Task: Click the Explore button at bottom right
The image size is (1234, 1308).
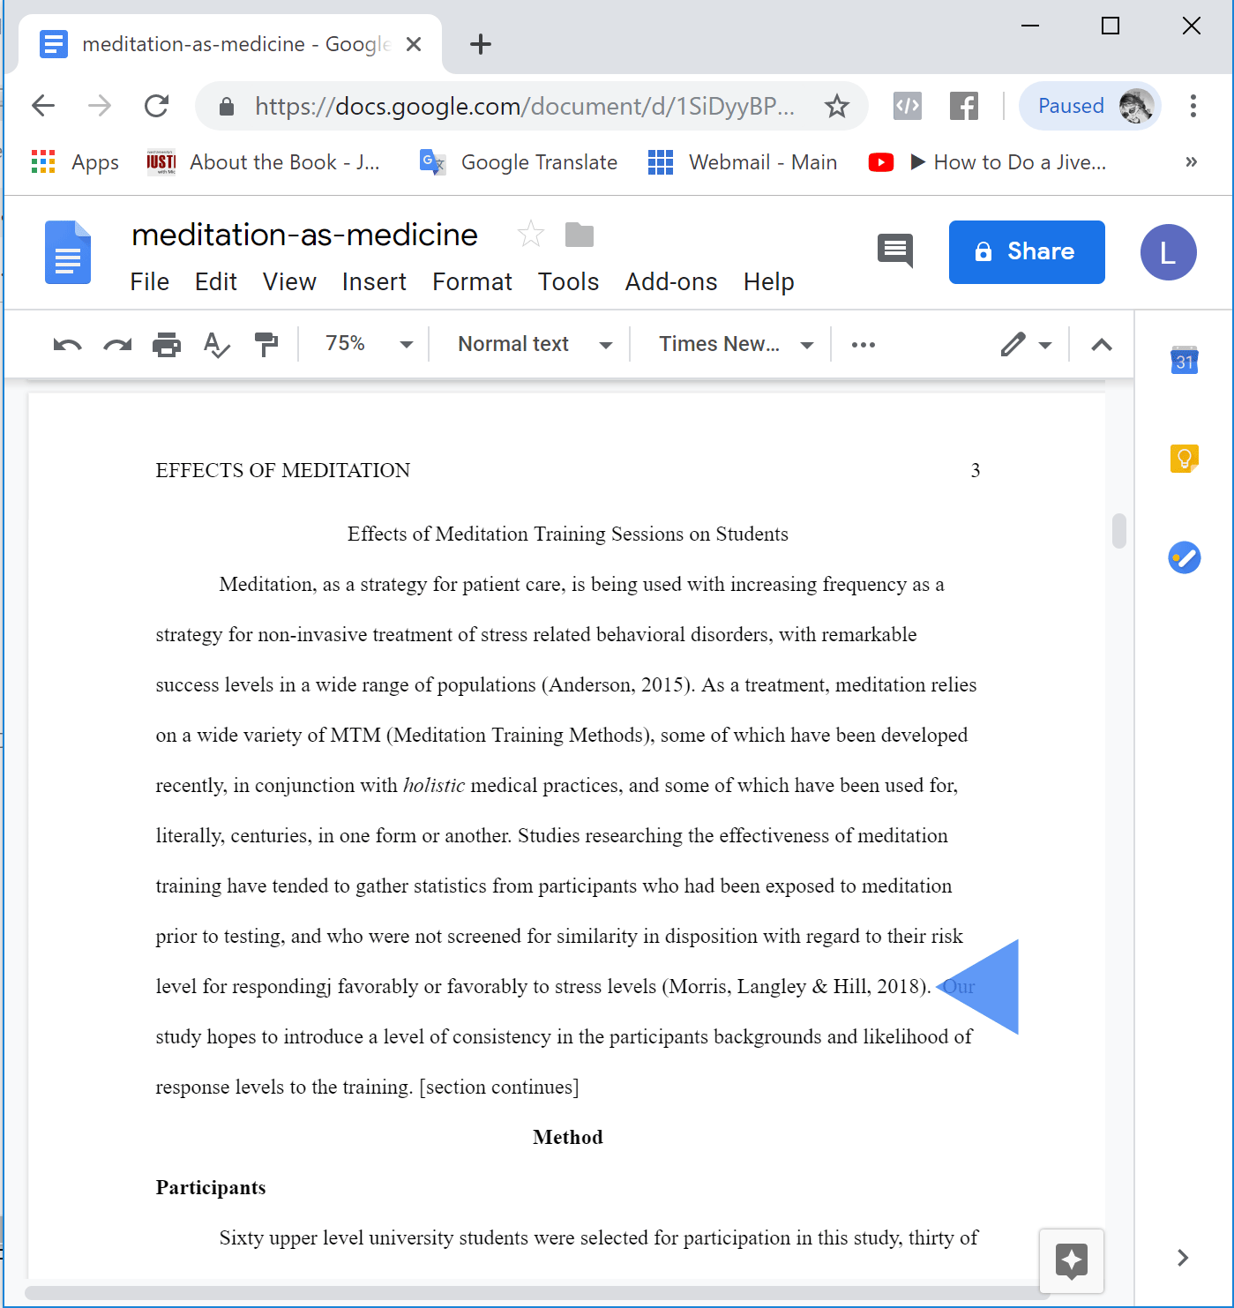Action: pos(1071,1260)
